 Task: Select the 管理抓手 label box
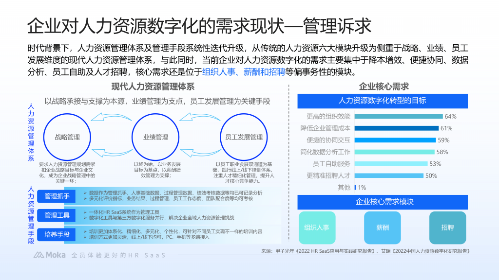coord(57,196)
